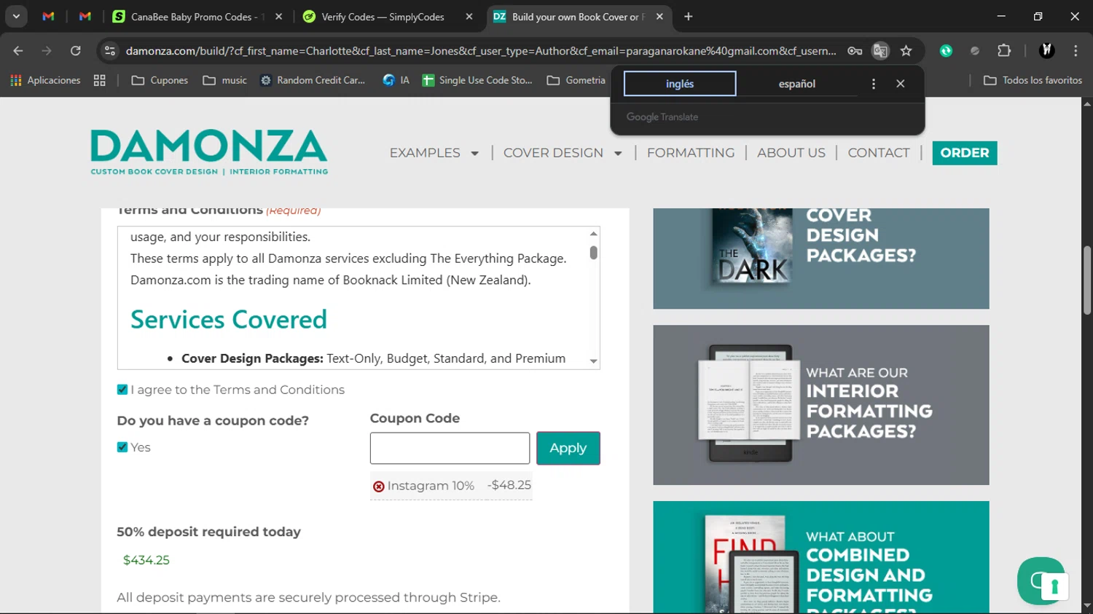The image size is (1093, 614).
Task: Go to the CONTACT page
Action: (879, 153)
